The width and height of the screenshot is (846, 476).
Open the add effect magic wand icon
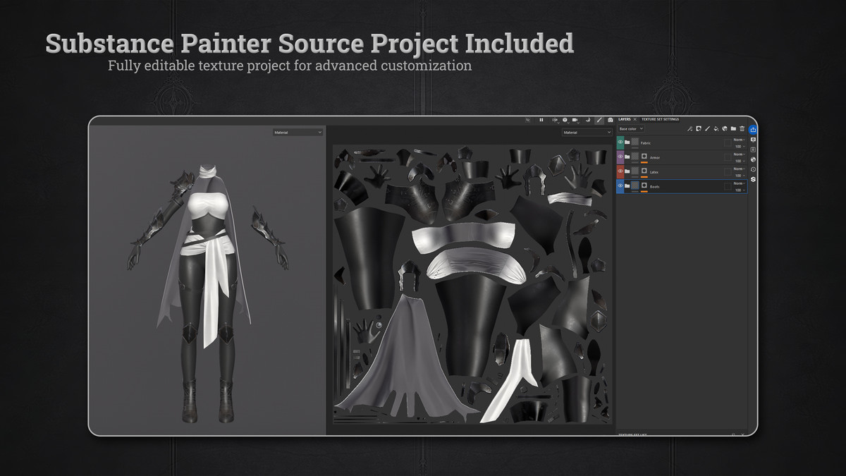pos(690,129)
